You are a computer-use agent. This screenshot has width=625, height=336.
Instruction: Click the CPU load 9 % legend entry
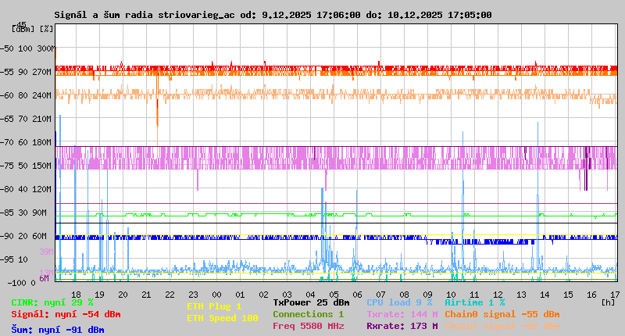[399, 302]
